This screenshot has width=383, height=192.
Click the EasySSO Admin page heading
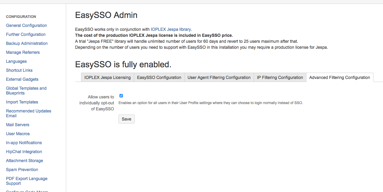(x=106, y=15)
